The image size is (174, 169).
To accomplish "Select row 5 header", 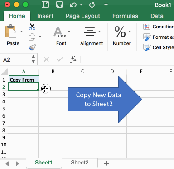I will 4,109.
